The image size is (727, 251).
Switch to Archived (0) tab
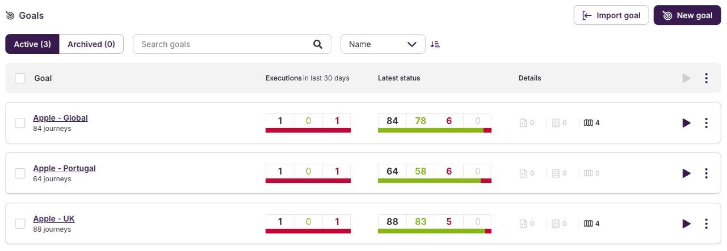pos(91,44)
